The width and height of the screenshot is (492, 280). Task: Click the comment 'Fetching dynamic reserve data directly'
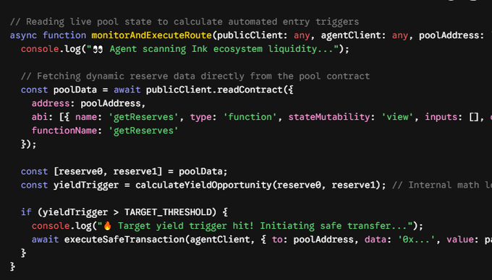[195, 76]
